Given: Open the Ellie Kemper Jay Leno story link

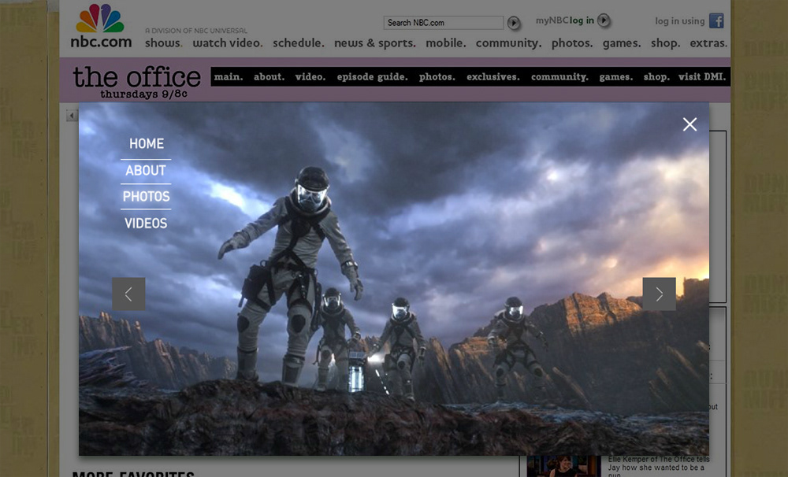Looking at the screenshot, I should coord(658,467).
